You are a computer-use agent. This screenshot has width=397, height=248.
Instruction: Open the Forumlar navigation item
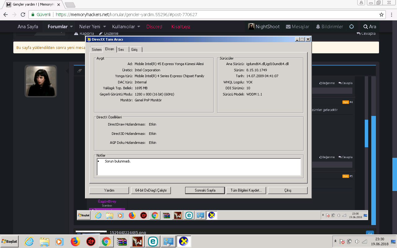click(58, 27)
